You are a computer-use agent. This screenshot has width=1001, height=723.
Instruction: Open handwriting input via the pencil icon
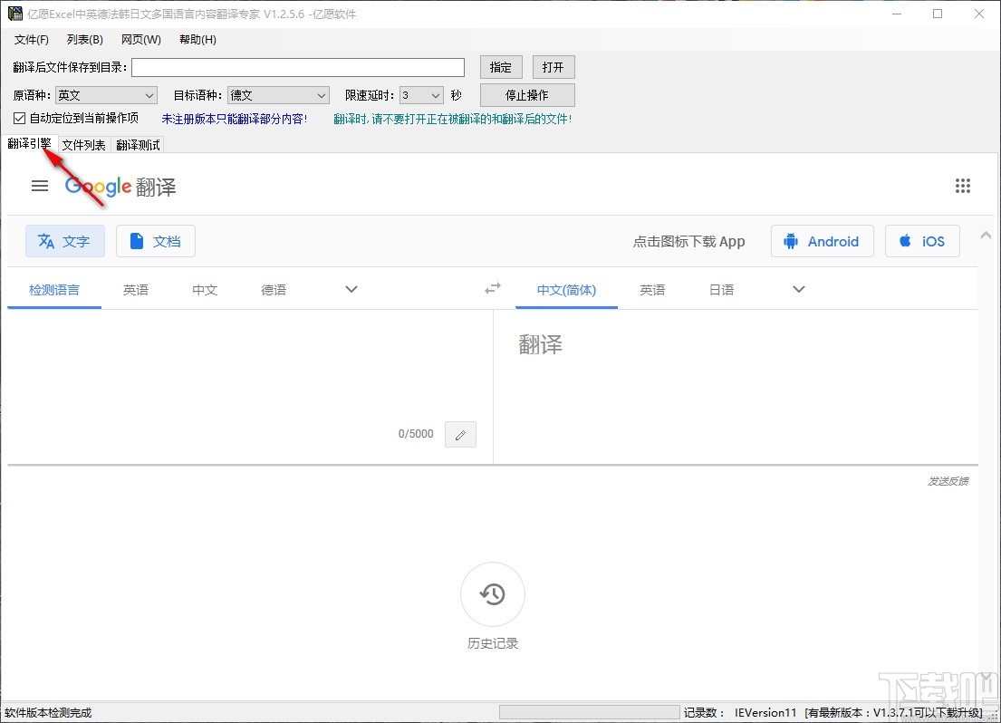460,434
